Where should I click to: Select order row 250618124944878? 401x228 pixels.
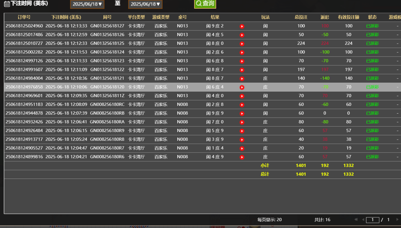[x=24, y=113]
